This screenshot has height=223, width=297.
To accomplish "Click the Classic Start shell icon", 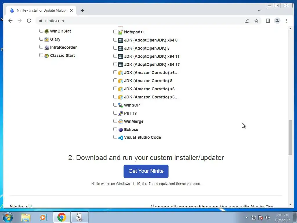I will (x=47, y=56).
